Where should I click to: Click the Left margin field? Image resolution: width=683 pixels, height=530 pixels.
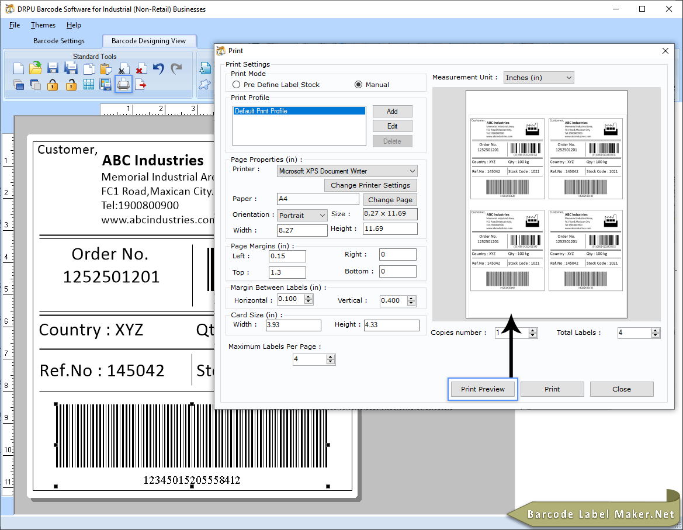tap(287, 256)
